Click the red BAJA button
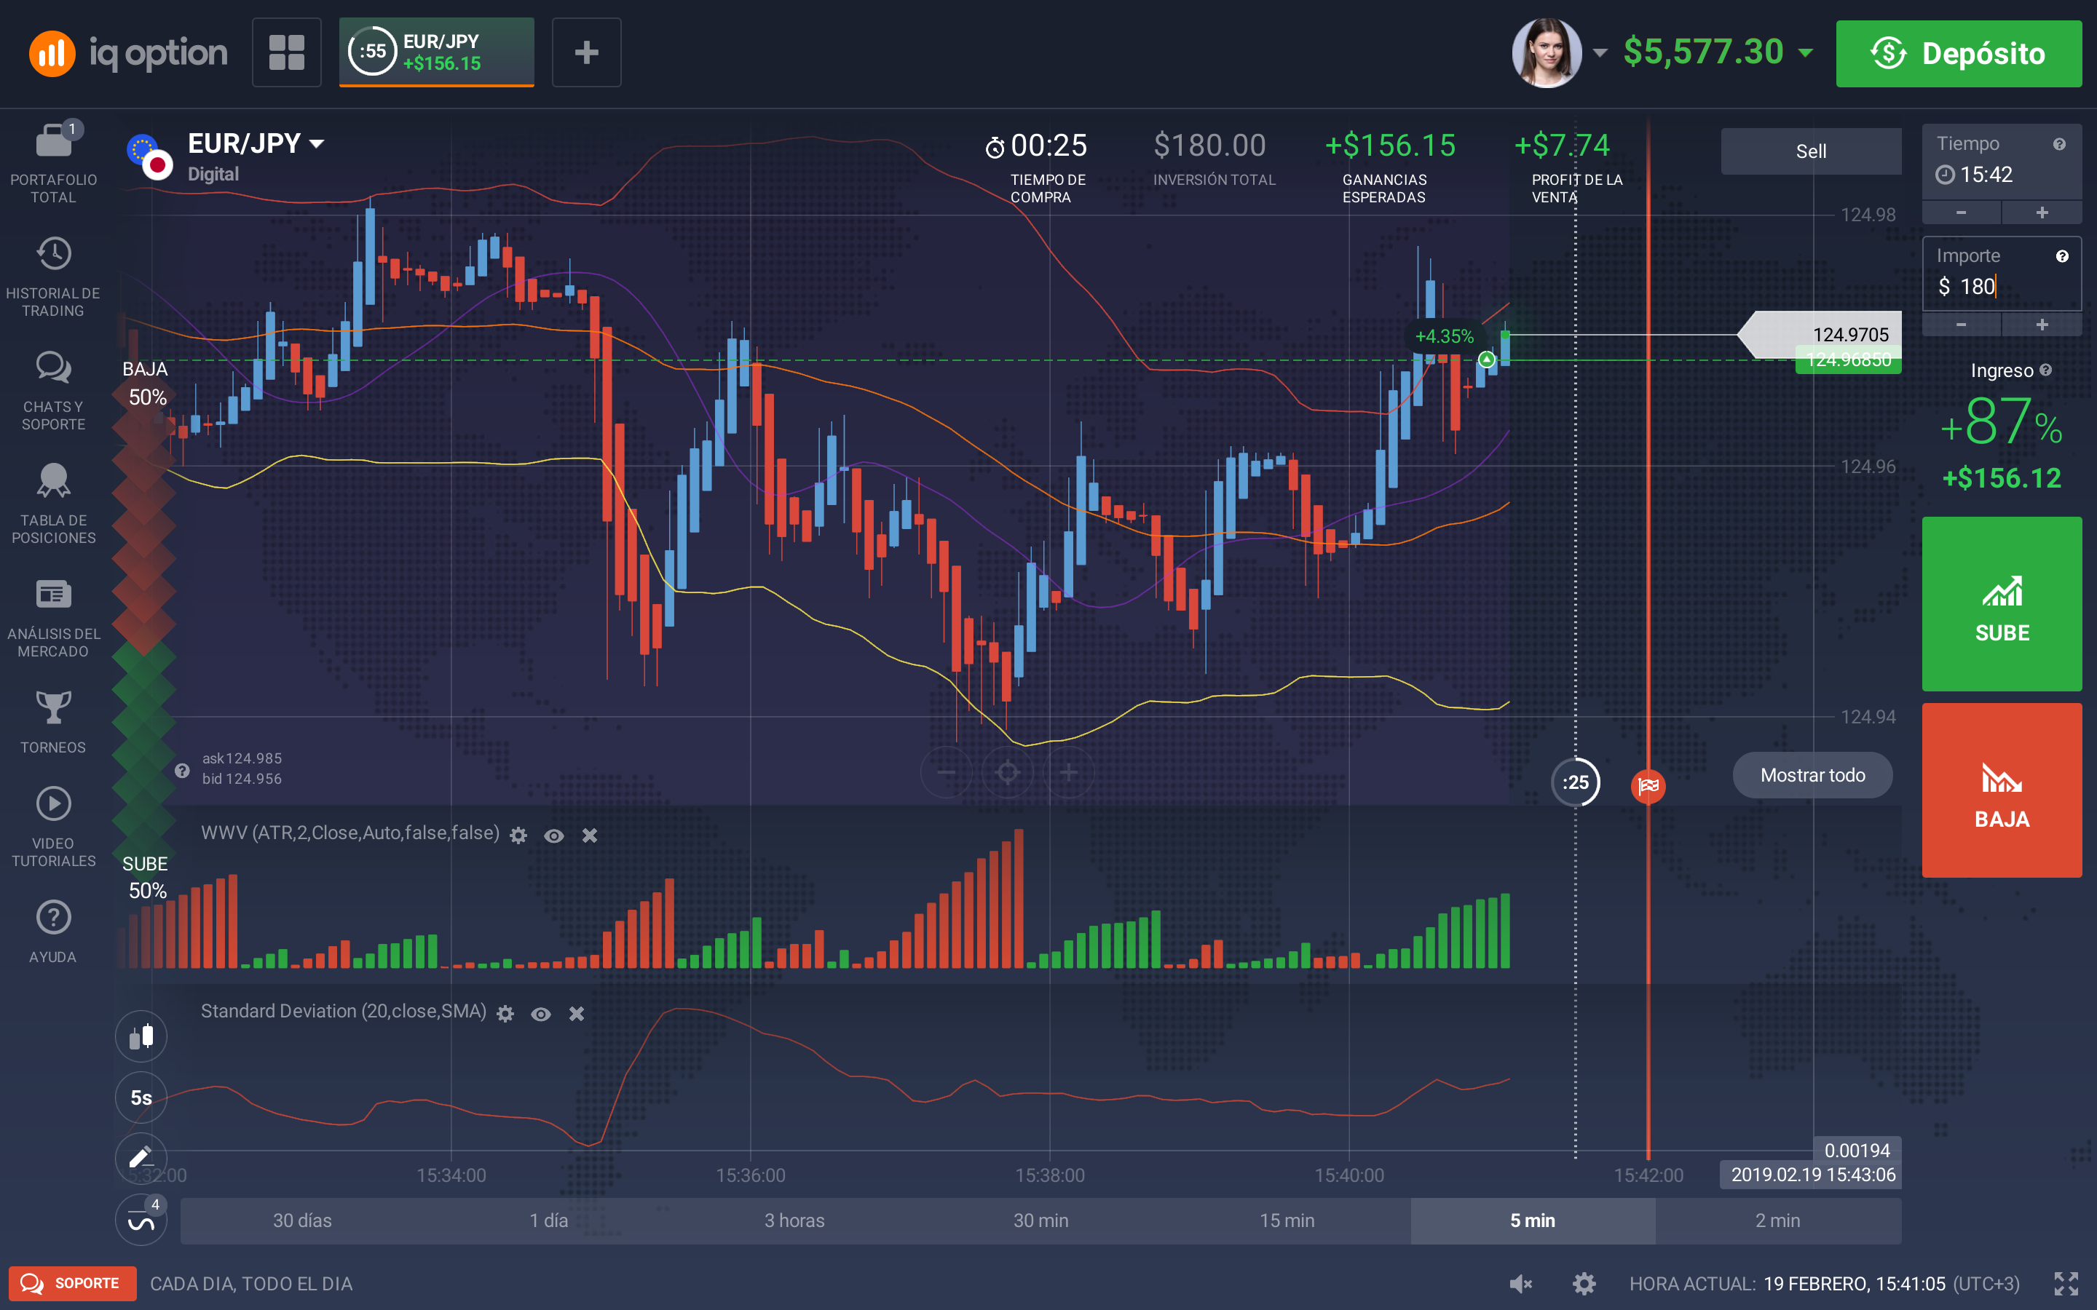Image resolution: width=2097 pixels, height=1310 pixels. pos(2002,790)
